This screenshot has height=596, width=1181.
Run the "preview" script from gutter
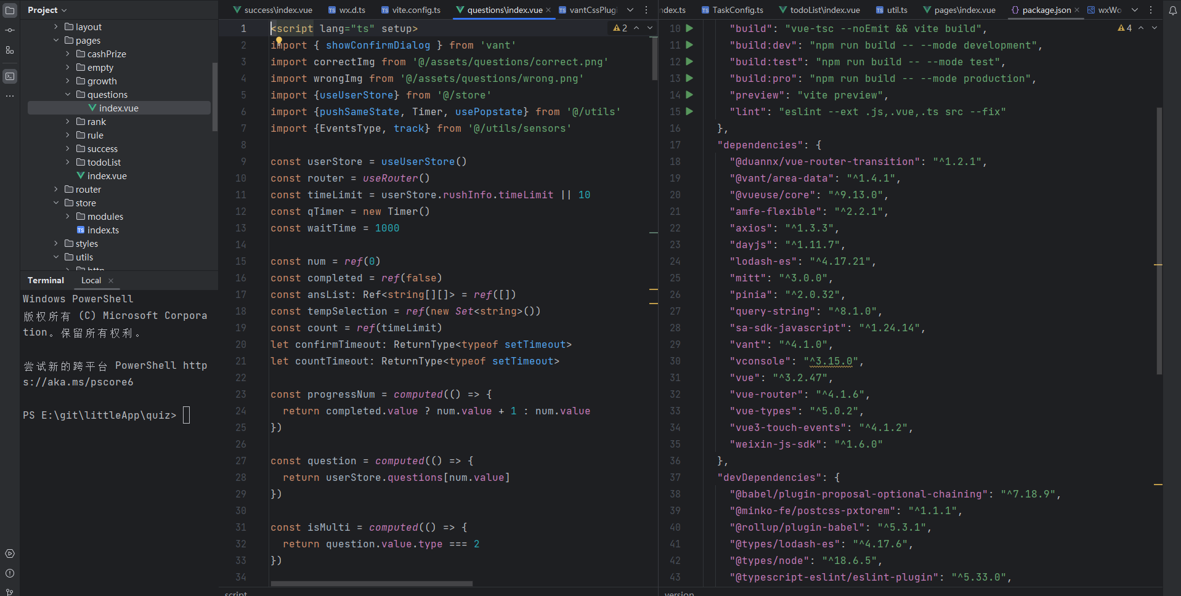point(689,95)
